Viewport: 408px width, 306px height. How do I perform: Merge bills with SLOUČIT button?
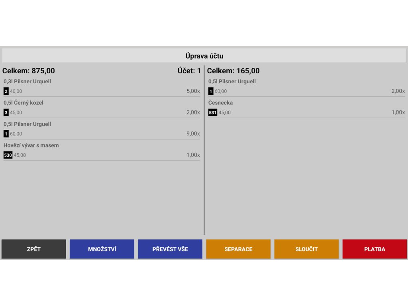tap(306, 249)
